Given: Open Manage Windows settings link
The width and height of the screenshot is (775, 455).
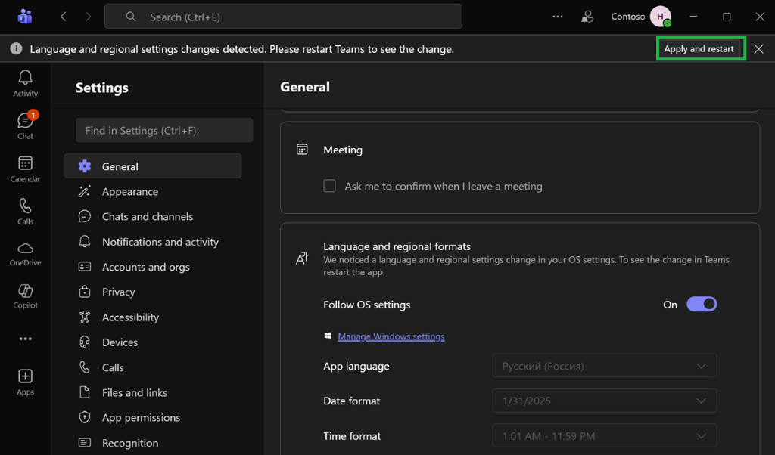Looking at the screenshot, I should 391,336.
